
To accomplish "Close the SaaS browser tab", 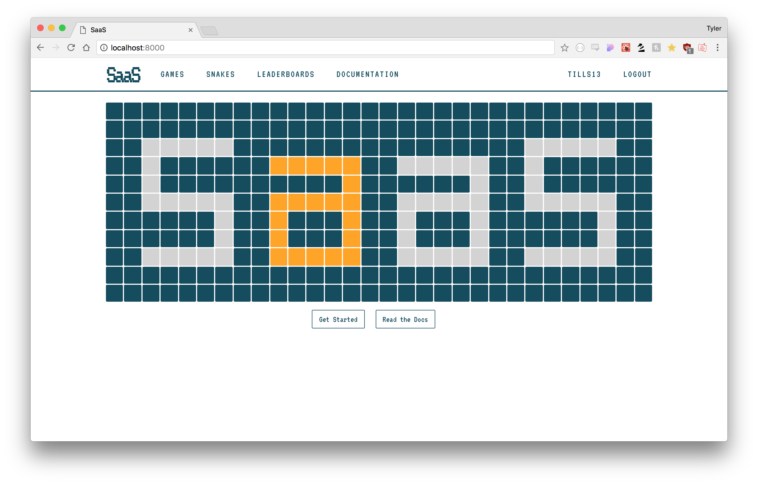I will pyautogui.click(x=190, y=30).
